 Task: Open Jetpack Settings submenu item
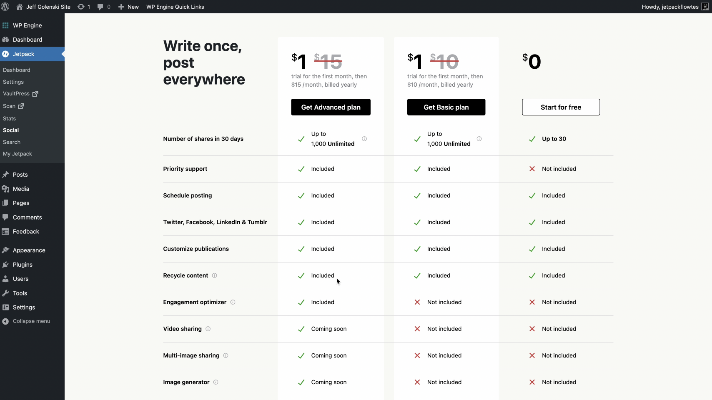[13, 82]
